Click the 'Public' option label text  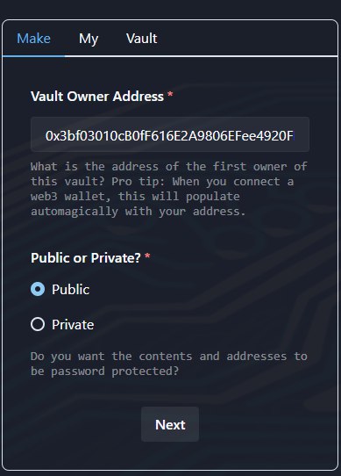pyautogui.click(x=71, y=289)
